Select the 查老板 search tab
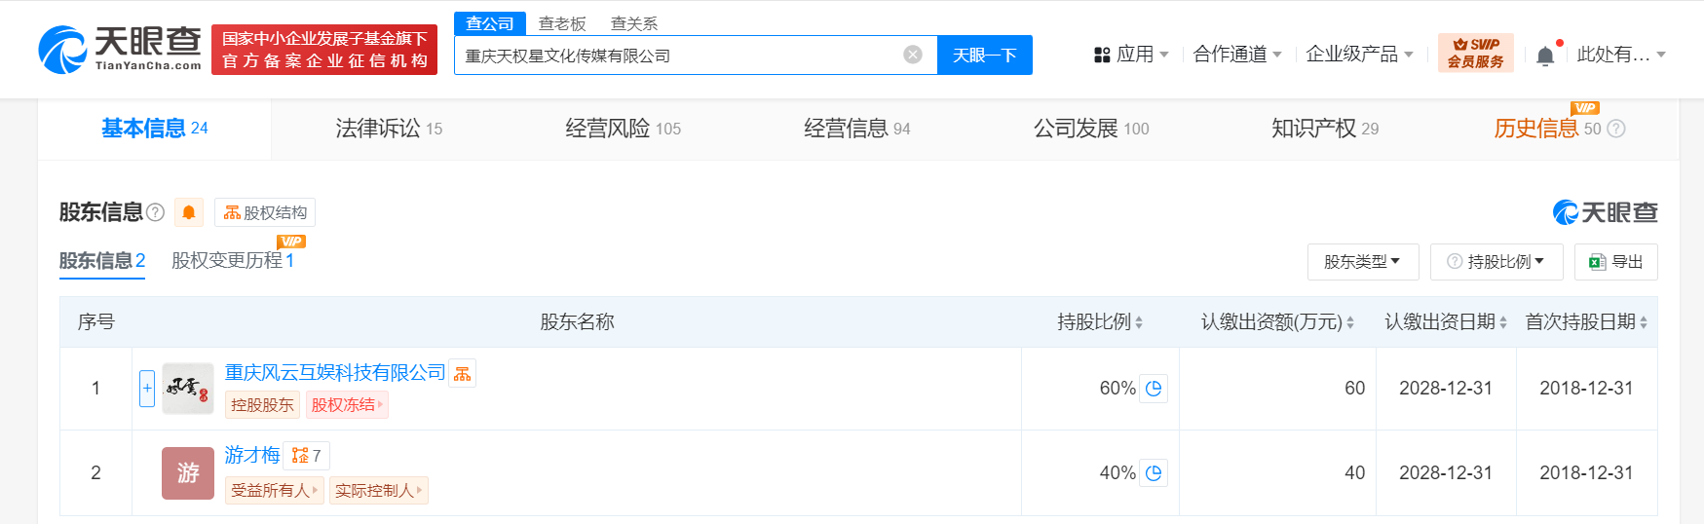 click(562, 23)
